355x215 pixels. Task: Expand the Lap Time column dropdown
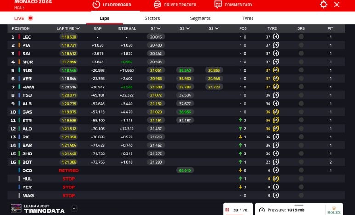click(x=78, y=28)
